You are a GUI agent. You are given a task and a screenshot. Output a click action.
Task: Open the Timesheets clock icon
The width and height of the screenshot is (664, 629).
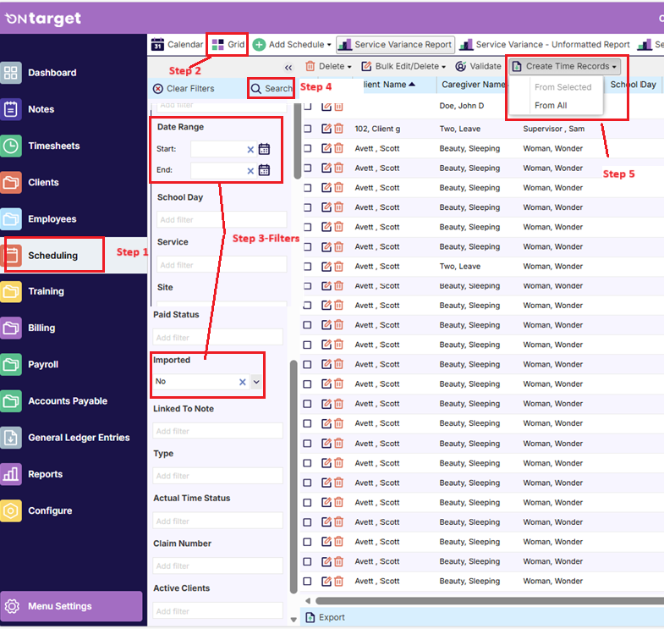pos(11,146)
